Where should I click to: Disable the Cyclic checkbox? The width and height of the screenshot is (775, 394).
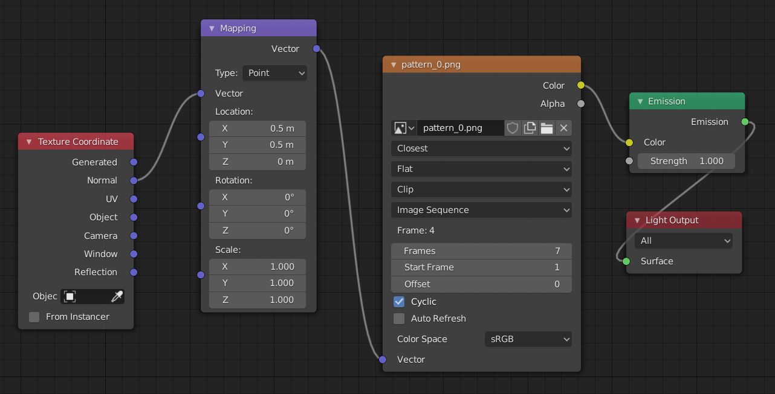399,302
